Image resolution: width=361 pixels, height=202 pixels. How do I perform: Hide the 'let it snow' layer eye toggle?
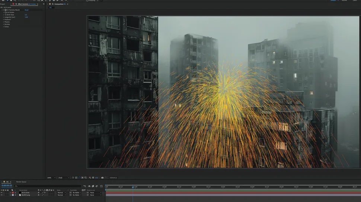coord(1,193)
